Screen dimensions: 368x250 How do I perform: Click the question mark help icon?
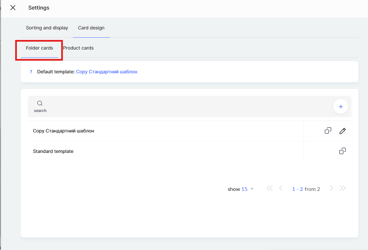coord(31,72)
